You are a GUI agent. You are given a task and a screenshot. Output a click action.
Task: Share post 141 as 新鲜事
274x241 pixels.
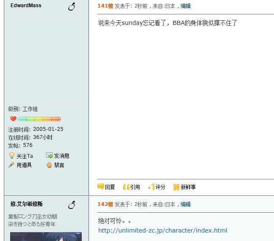click(188, 187)
